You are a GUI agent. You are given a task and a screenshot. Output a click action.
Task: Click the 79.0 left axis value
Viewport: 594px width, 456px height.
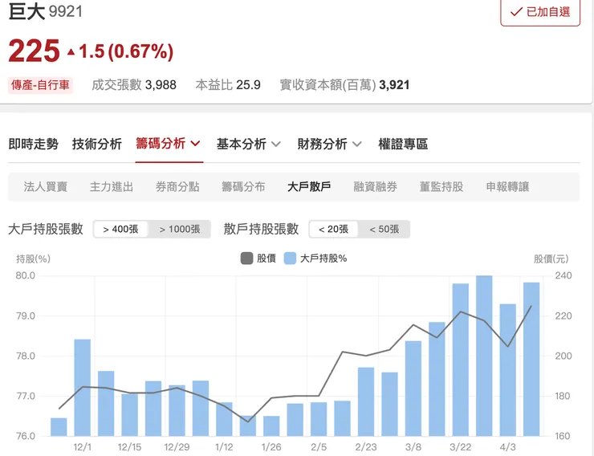(26, 316)
